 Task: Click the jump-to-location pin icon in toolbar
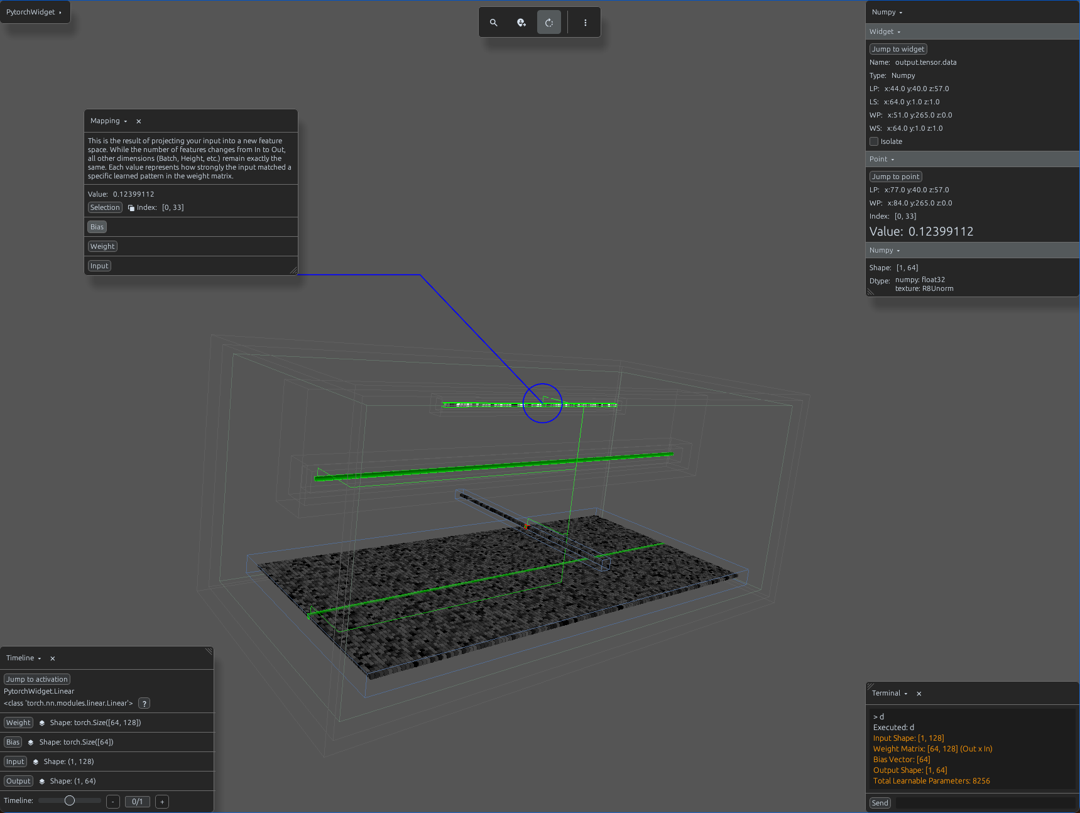(521, 23)
